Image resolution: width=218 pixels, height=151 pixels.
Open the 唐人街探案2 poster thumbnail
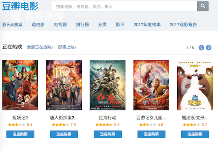(64, 85)
